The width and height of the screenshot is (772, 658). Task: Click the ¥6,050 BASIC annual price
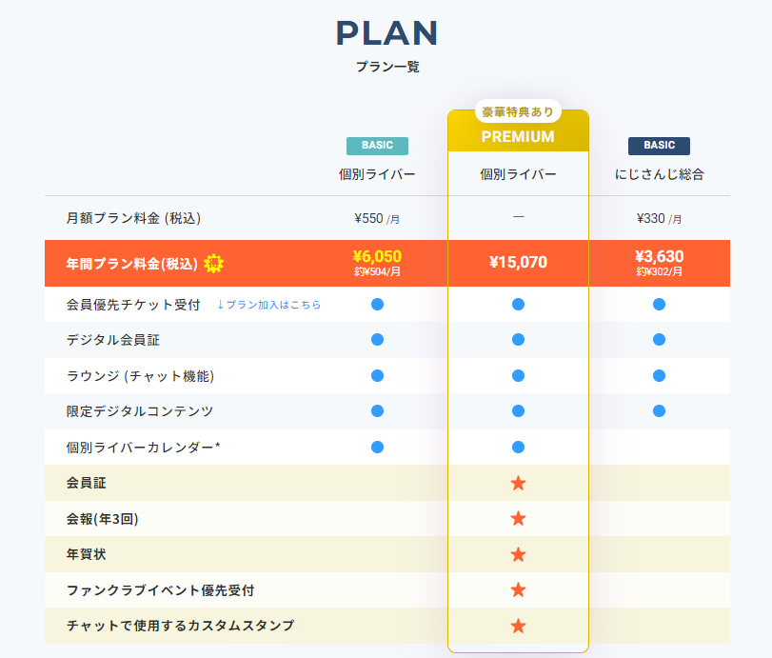click(x=377, y=256)
